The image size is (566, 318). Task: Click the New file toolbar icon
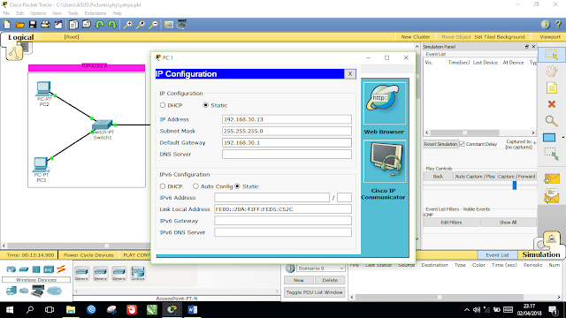coord(7,25)
